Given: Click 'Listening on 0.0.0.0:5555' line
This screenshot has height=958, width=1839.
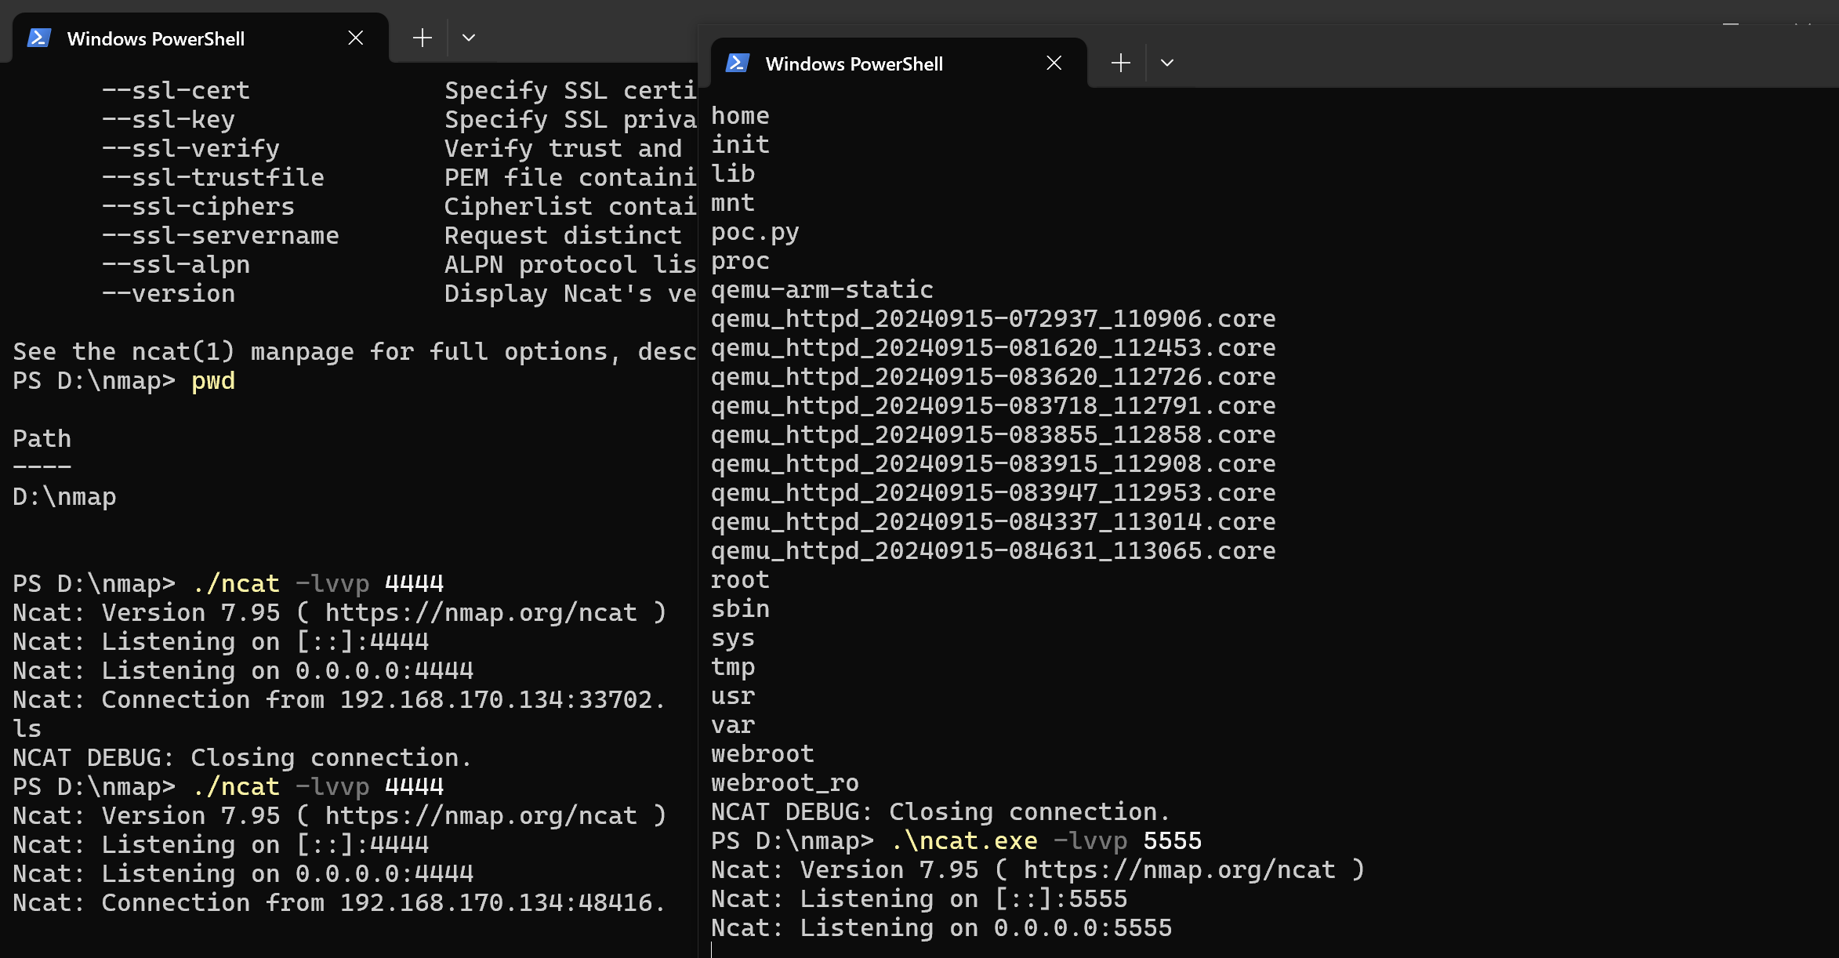Looking at the screenshot, I should coord(941,928).
